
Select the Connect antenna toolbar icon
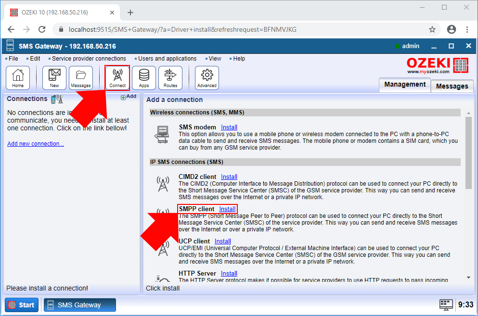point(117,77)
